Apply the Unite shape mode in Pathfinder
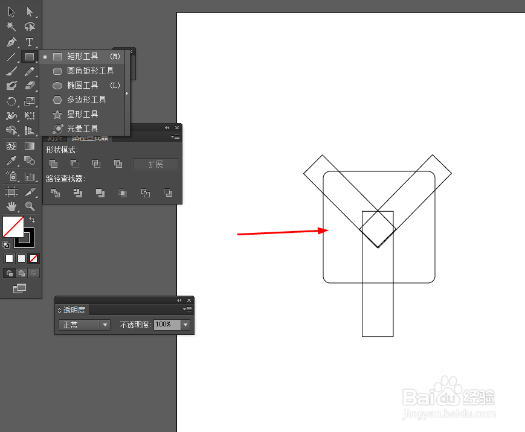This screenshot has height=432, width=525. [x=55, y=164]
